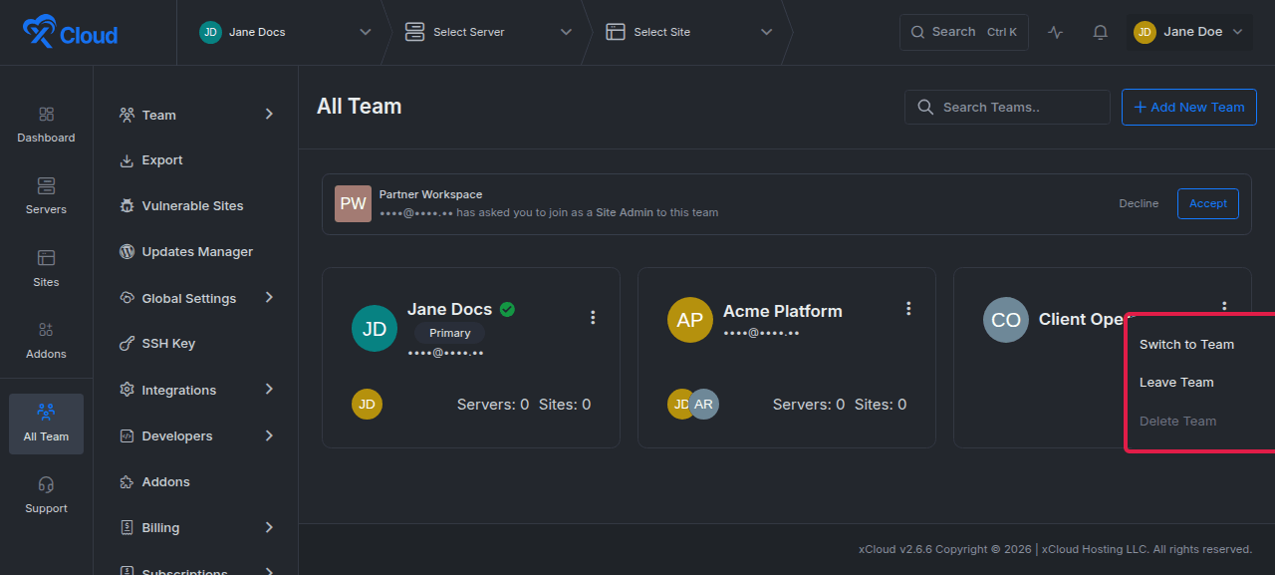Expand the Global Settings submenu
Screen dimensions: 1275x575
tap(269, 298)
